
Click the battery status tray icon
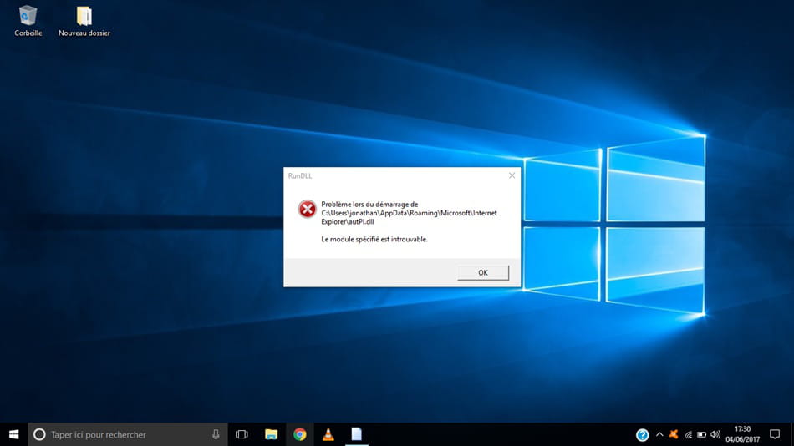[701, 435]
